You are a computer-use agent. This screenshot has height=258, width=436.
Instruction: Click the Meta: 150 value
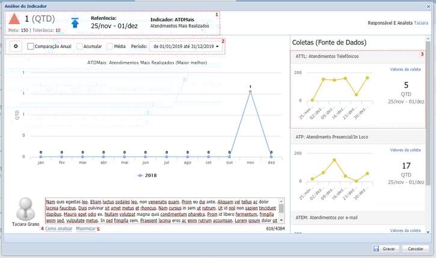(x=19, y=30)
